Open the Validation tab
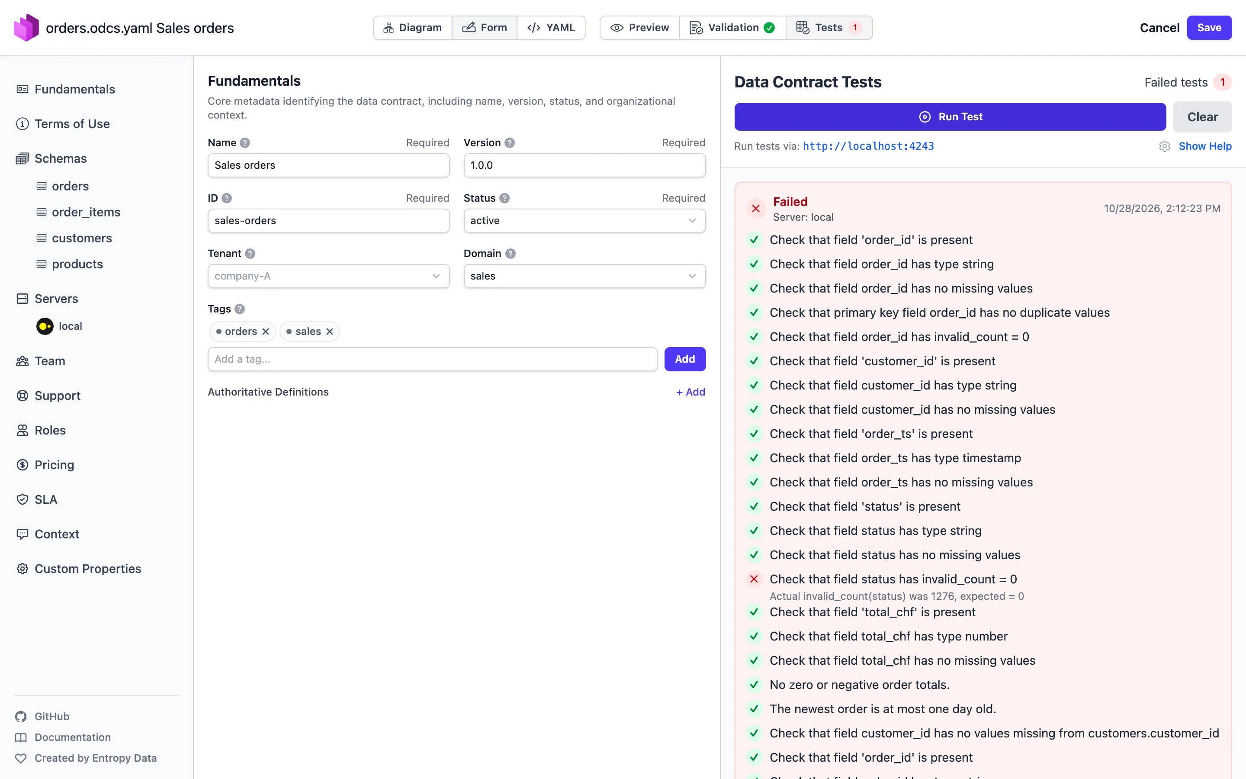1246x779 pixels. [x=732, y=28]
